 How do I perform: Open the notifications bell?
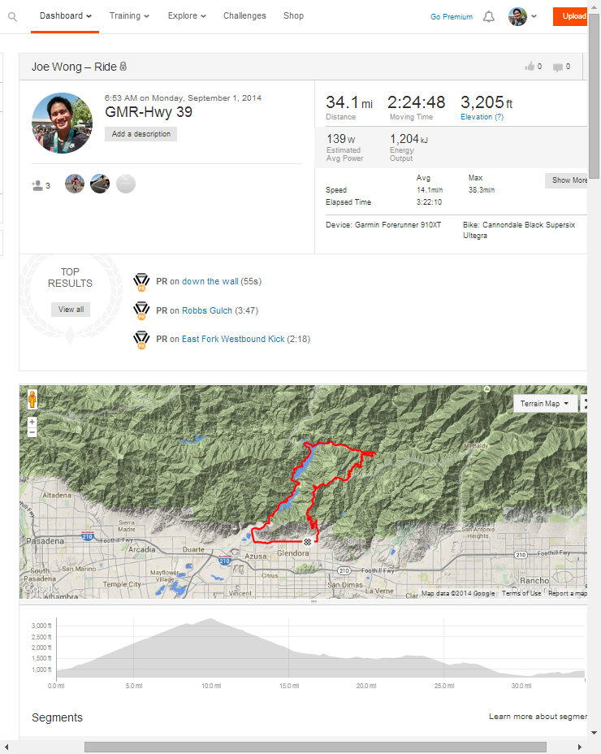pyautogui.click(x=488, y=16)
